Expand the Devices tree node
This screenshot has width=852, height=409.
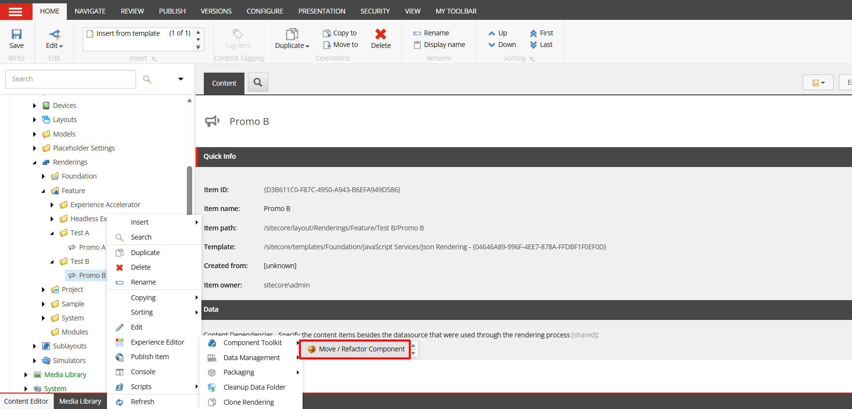click(34, 106)
